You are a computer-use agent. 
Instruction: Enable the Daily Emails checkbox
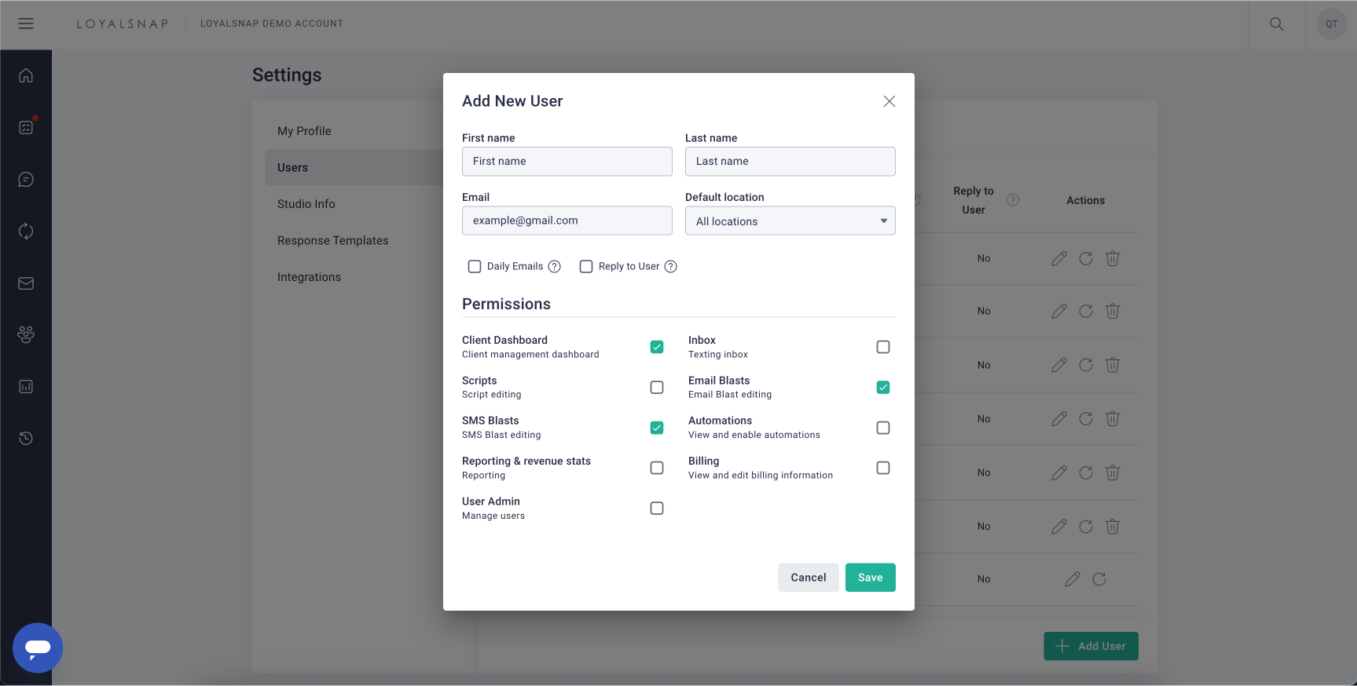475,267
